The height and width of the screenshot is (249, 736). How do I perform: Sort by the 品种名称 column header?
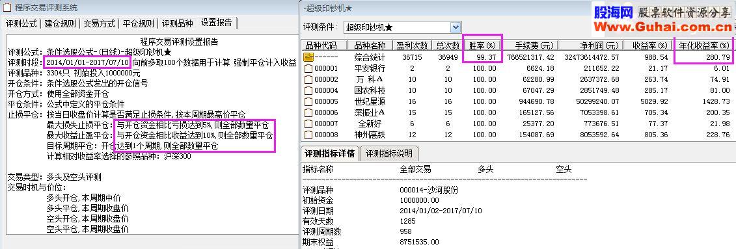pyautogui.click(x=370, y=46)
